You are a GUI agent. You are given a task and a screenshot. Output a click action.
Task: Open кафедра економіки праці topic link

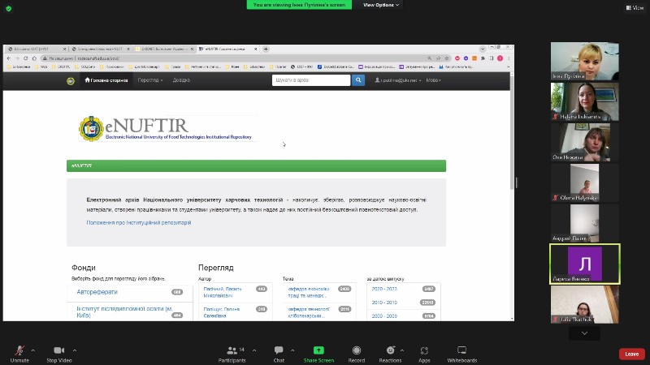click(x=309, y=292)
